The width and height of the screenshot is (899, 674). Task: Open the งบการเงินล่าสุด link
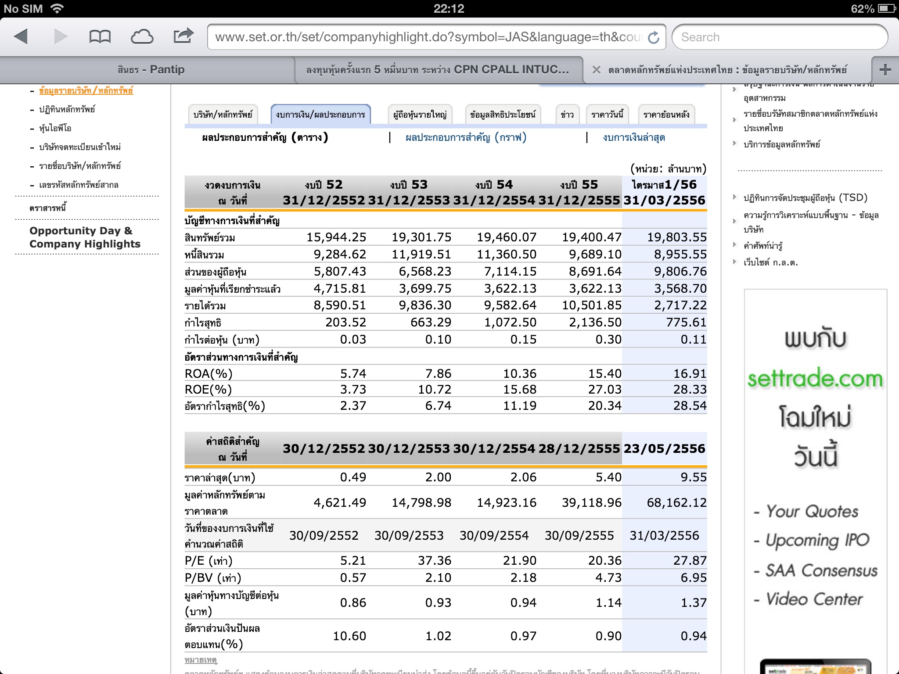[x=633, y=138]
